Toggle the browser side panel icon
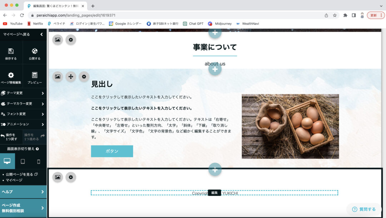386x218 pixels. point(354,15)
